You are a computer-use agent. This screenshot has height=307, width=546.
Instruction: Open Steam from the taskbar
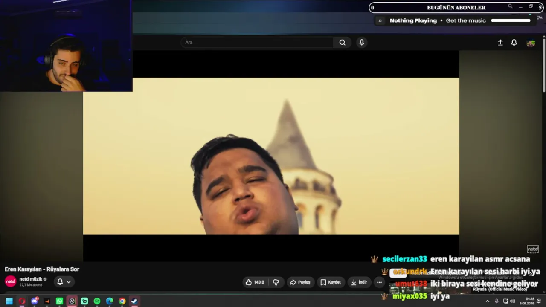134,301
